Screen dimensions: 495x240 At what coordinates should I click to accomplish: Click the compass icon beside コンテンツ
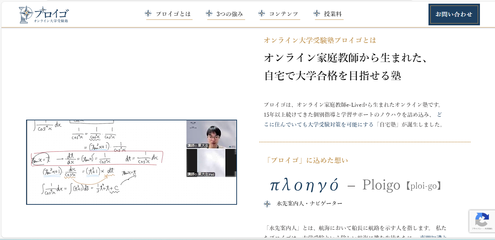262,14
